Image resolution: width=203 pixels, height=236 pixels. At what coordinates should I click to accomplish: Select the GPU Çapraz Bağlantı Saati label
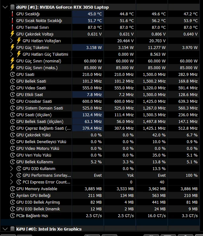coord(43,128)
